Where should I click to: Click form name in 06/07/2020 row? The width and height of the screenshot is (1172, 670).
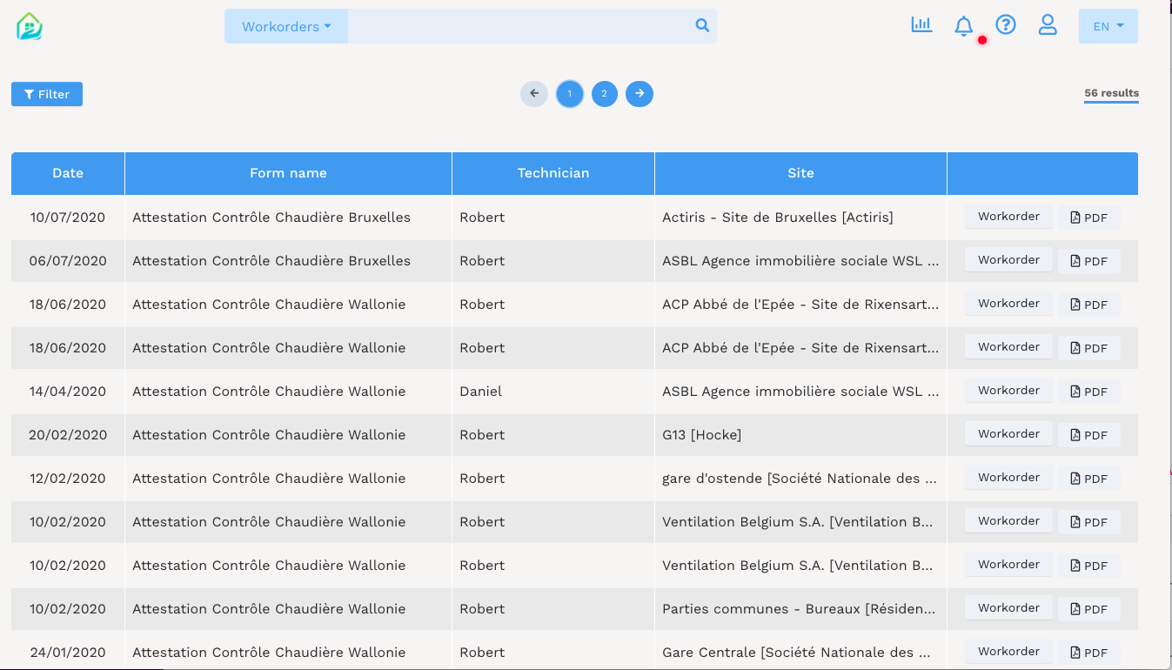coord(271,261)
